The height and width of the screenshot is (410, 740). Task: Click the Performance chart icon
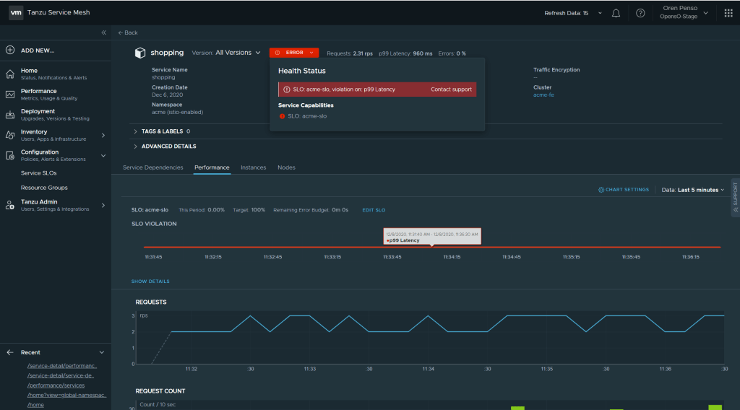tap(10, 95)
